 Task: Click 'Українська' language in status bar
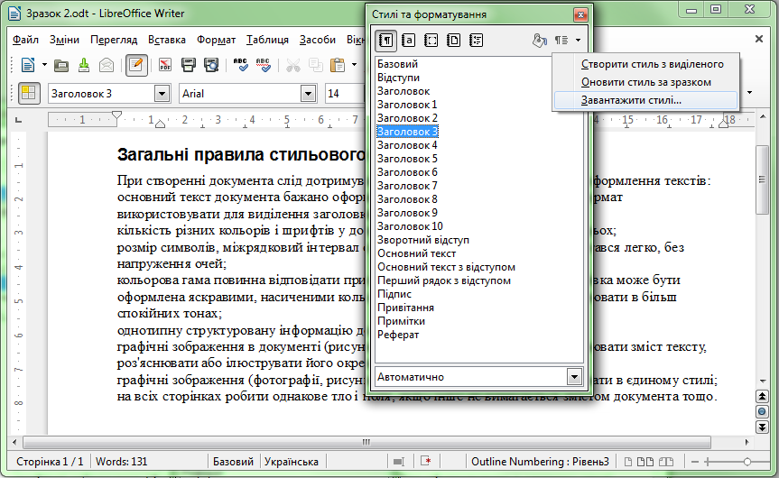click(x=292, y=461)
